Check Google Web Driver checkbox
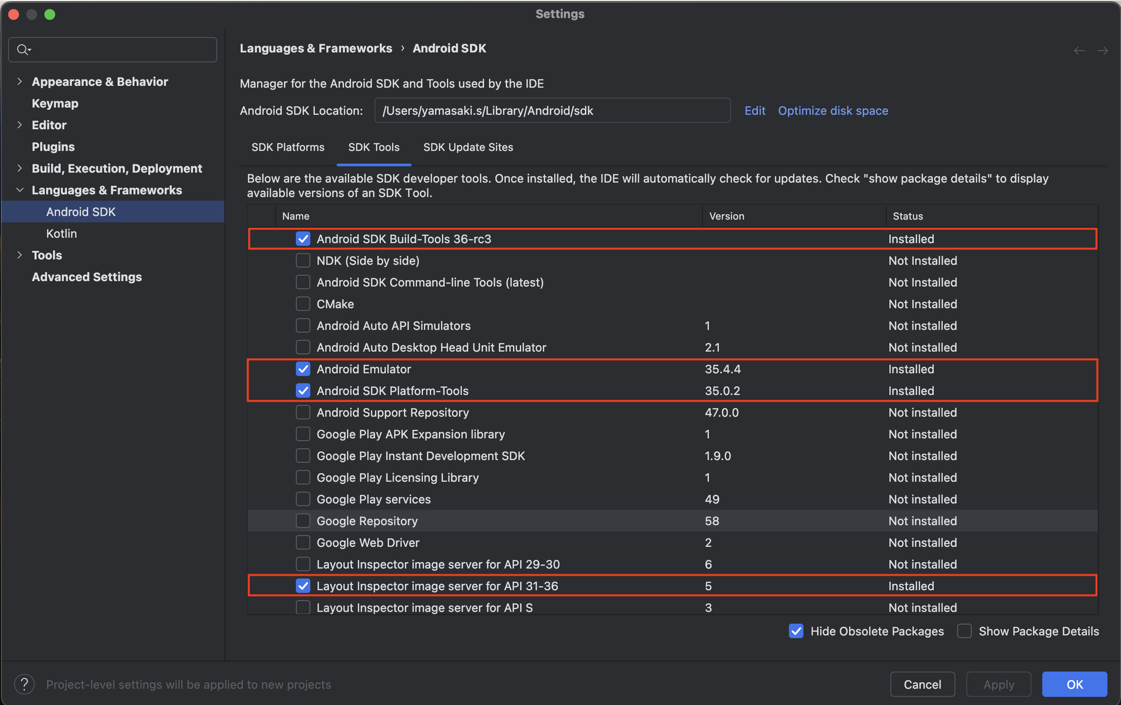1121x705 pixels. tap(303, 543)
